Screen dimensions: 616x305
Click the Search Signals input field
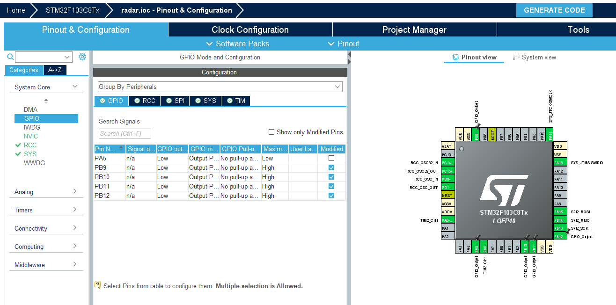(125, 133)
